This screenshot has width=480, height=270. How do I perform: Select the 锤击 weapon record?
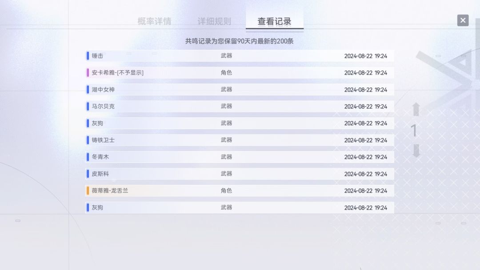pos(240,56)
